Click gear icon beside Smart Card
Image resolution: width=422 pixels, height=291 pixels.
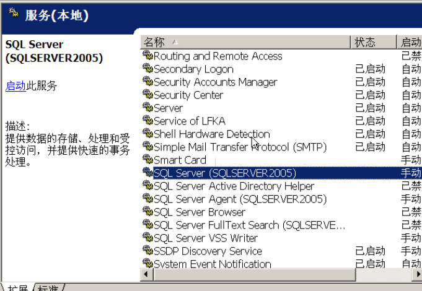pos(147,159)
